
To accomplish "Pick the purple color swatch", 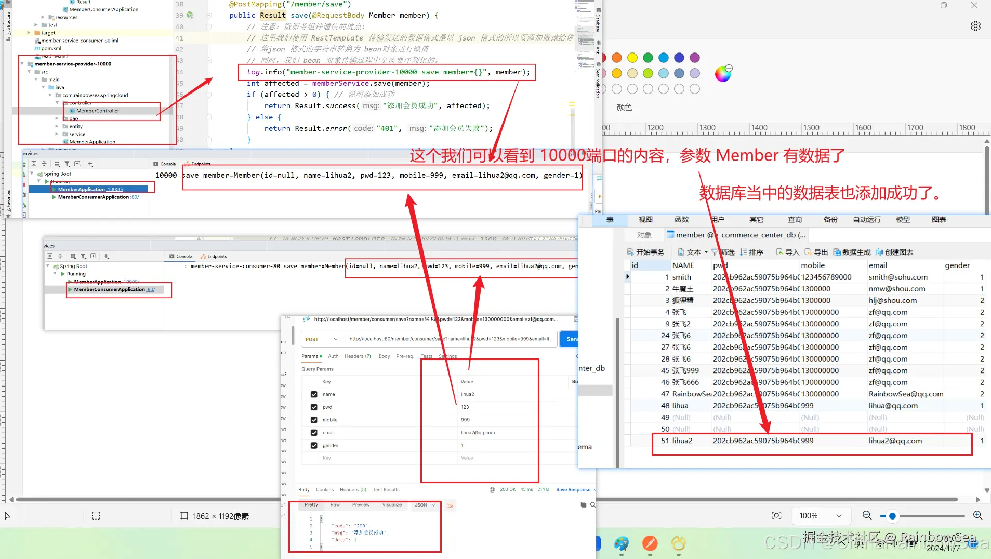I will [695, 58].
